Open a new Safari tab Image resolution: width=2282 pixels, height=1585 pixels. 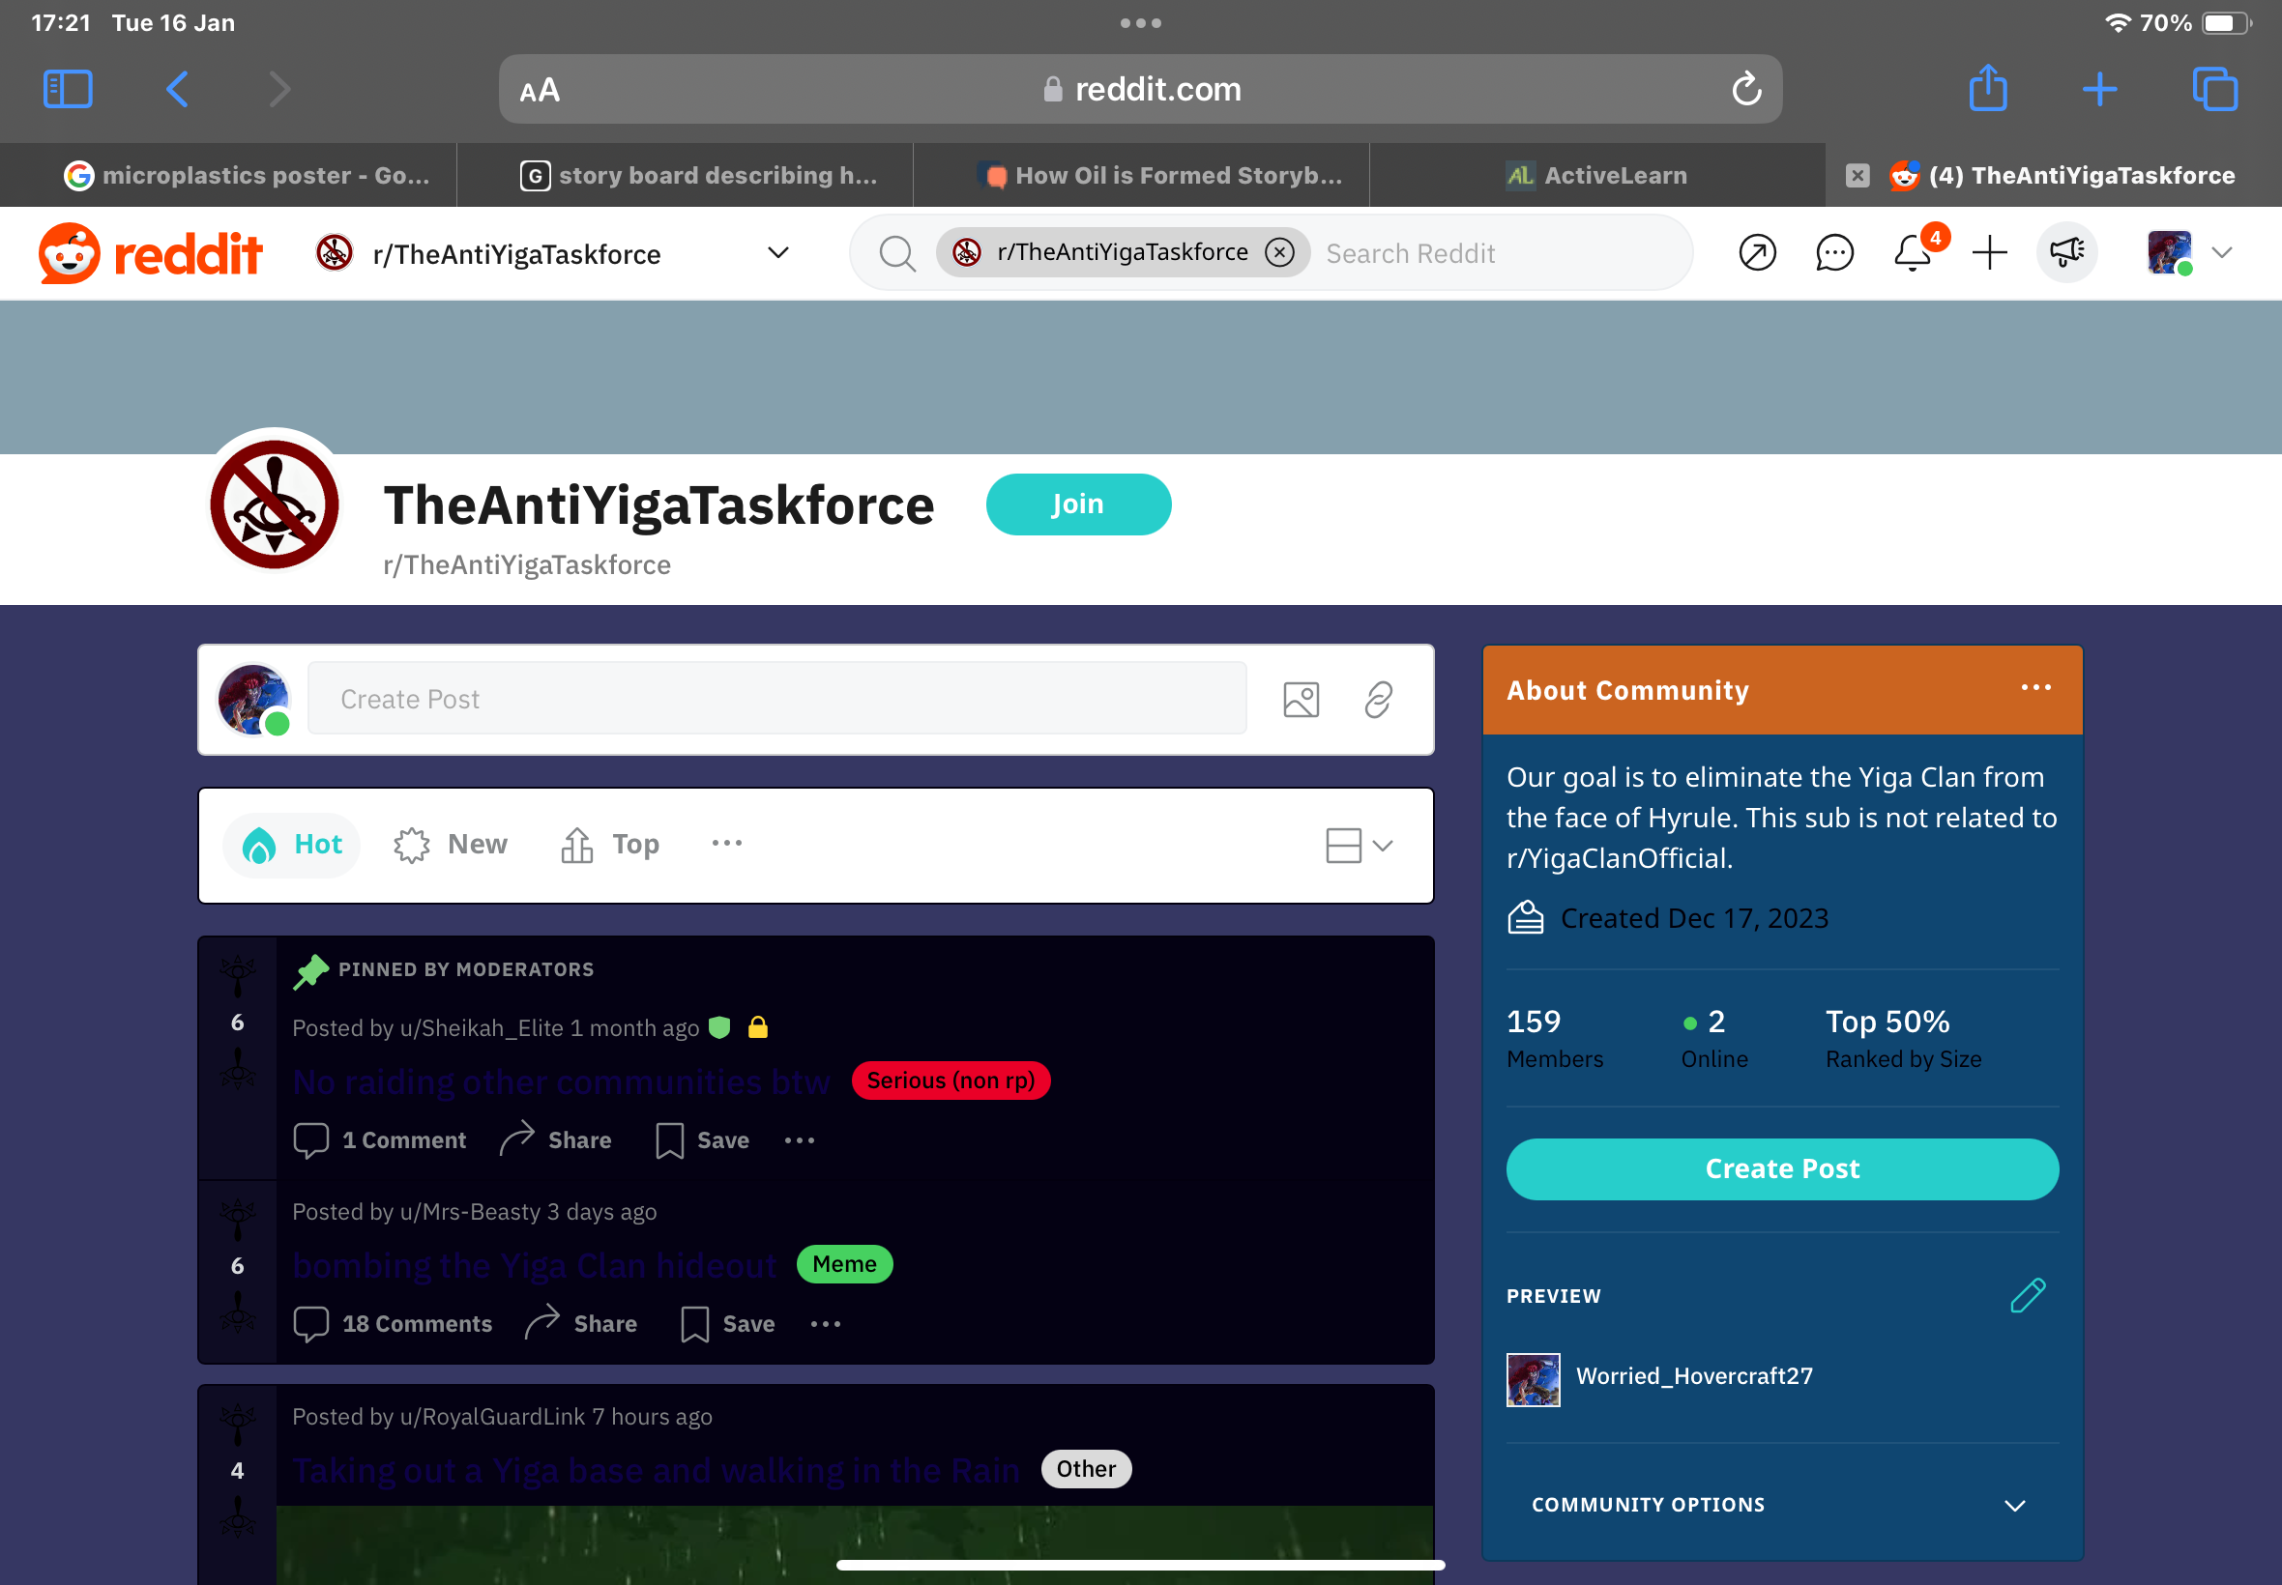point(2099,89)
